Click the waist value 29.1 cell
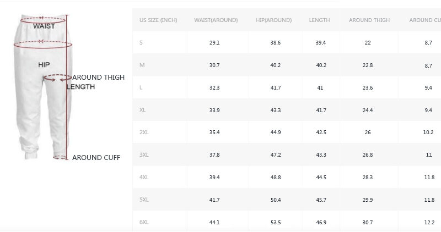Screen dimensions: 441x232 tap(214, 43)
